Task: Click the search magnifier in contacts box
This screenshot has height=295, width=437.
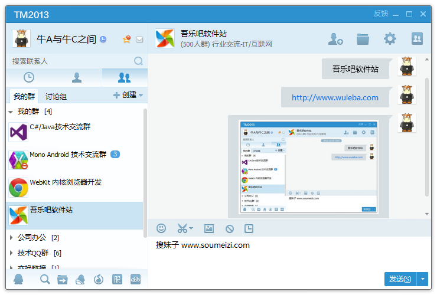Action: 139,61
